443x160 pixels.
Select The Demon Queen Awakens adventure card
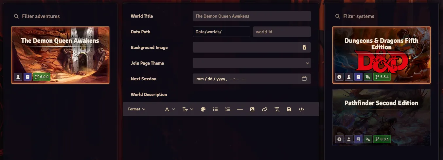tap(60, 55)
